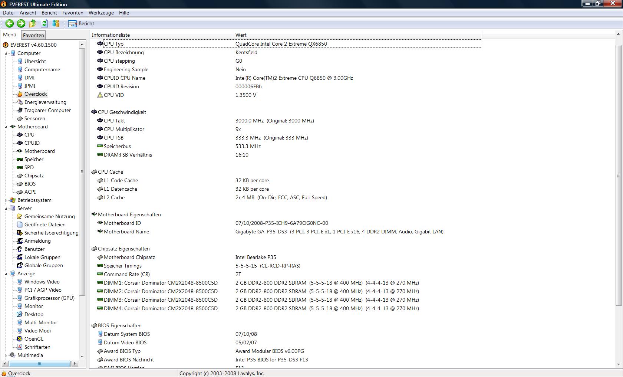Expand the Betriebssystem tree node

[x=6, y=200]
